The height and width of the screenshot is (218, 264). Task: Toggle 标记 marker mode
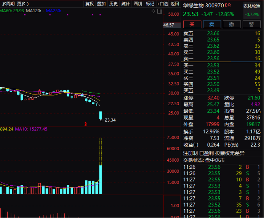[150, 3]
